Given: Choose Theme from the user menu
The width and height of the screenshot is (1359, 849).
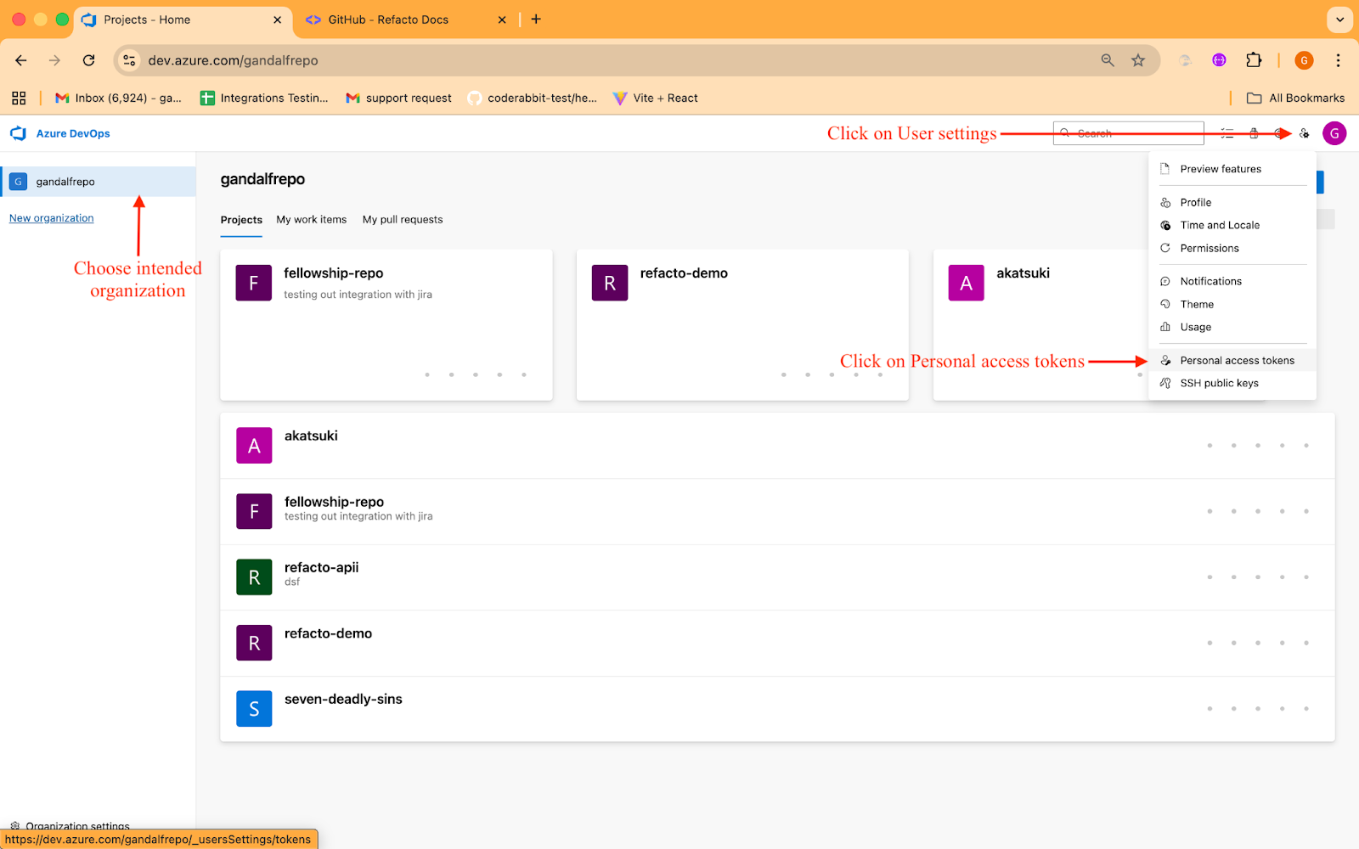Looking at the screenshot, I should (x=1232, y=304).
